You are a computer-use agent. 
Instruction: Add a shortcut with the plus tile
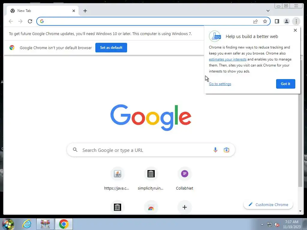pyautogui.click(x=184, y=207)
